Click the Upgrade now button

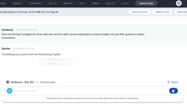pyautogui.click(x=162, y=12)
